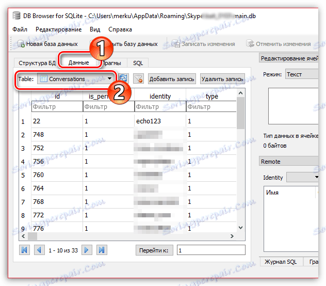The image size is (326, 286).
Task: Click the vertical scrollbar down arrow of table
Action: point(240,228)
